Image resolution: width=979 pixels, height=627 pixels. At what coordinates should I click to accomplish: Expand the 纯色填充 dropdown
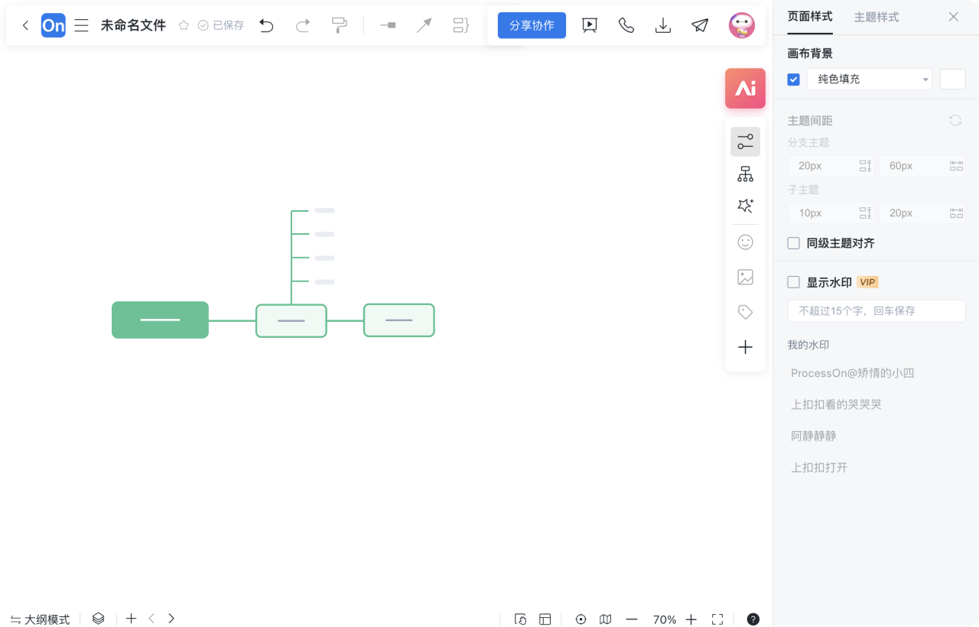pyautogui.click(x=869, y=80)
